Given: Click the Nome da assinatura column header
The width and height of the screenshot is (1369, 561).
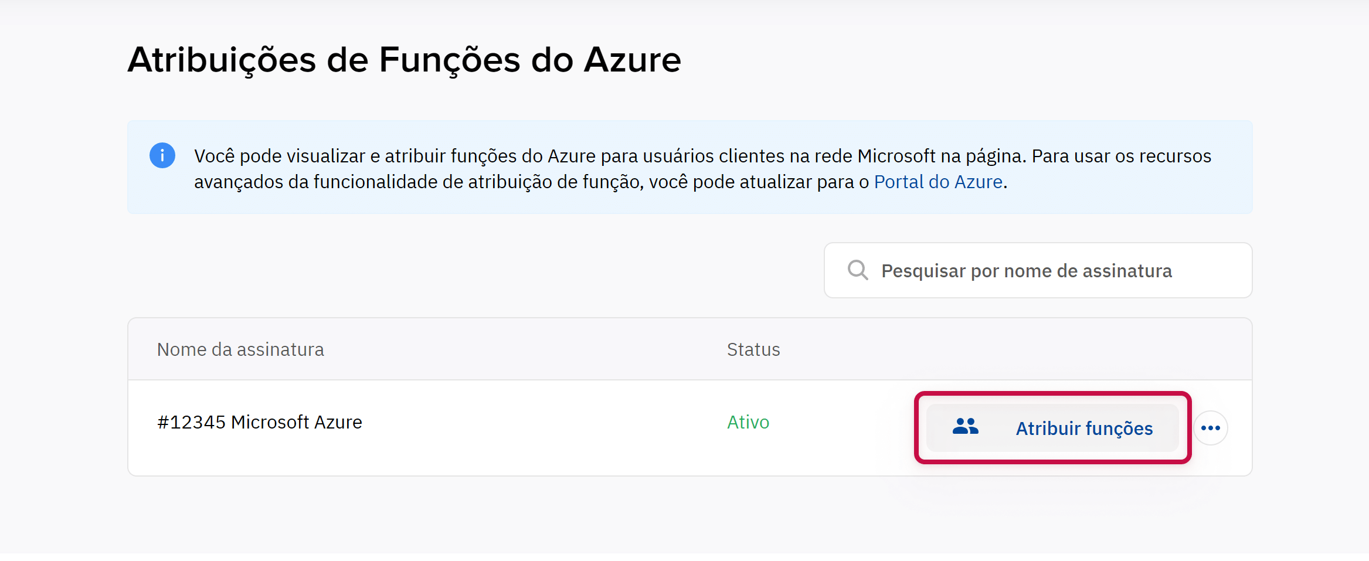Looking at the screenshot, I should pyautogui.click(x=240, y=350).
